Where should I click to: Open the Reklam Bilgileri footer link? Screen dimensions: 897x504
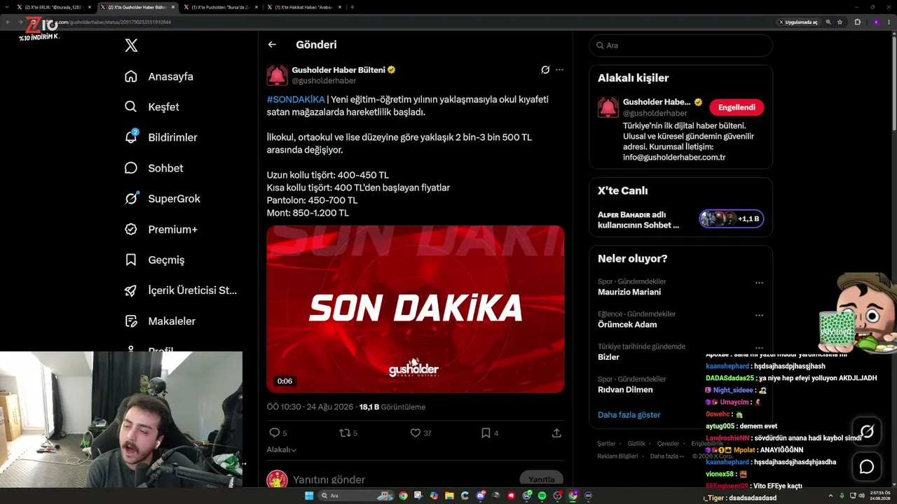(617, 456)
